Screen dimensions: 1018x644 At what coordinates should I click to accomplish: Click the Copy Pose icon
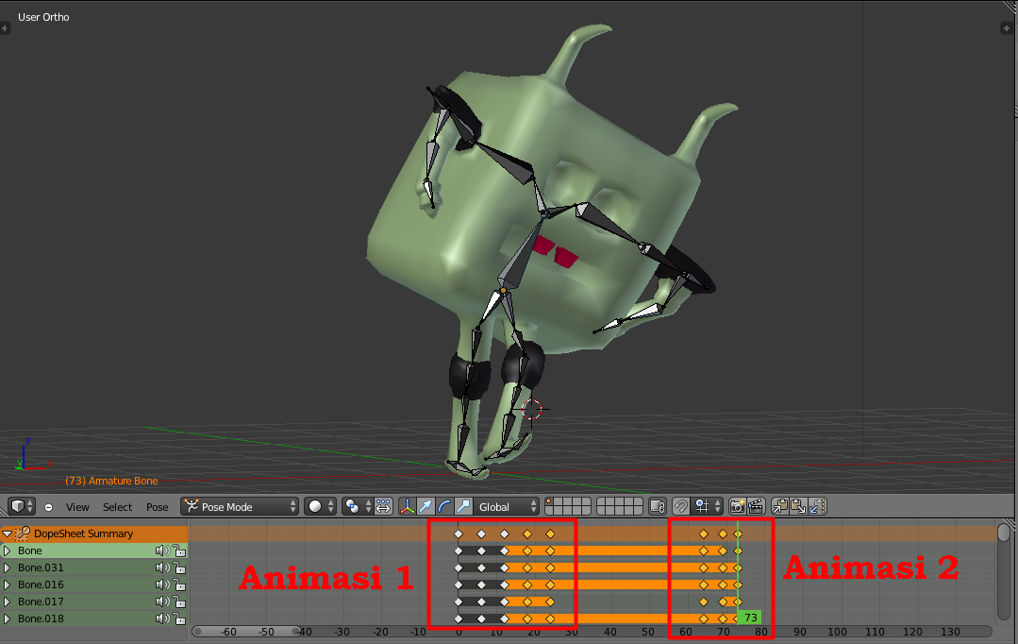coord(780,506)
